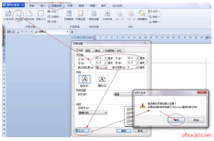214x141 pixels.
Task: Open the WPS 文字 application menu
Action: tap(13, 5)
